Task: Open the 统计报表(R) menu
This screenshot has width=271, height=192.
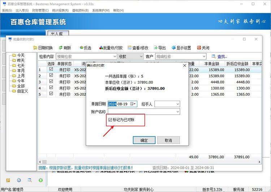Action: point(60,10)
